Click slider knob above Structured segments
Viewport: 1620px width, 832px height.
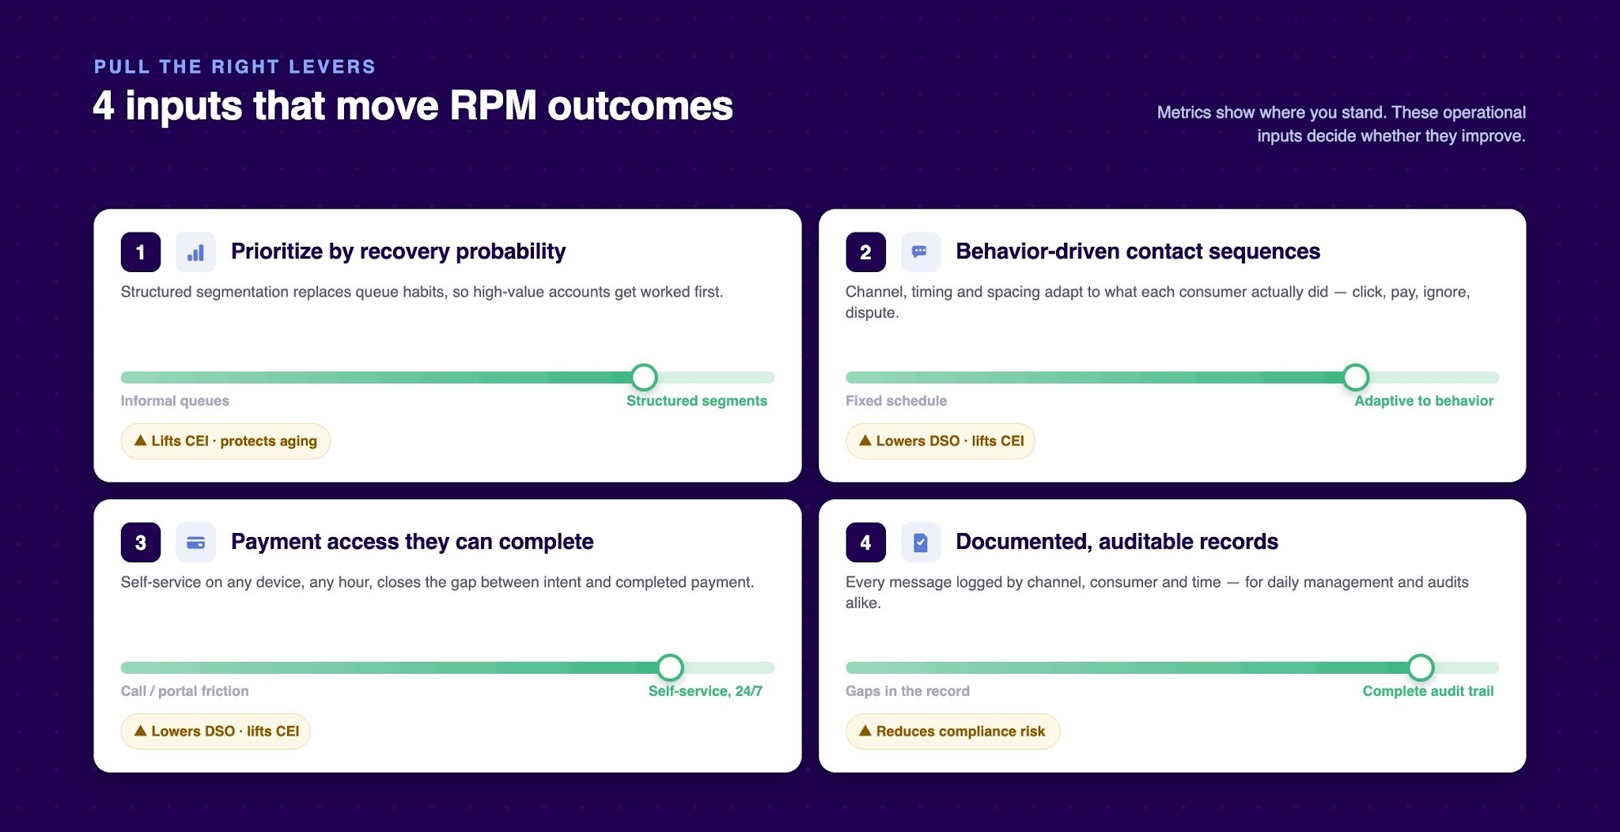(x=645, y=377)
